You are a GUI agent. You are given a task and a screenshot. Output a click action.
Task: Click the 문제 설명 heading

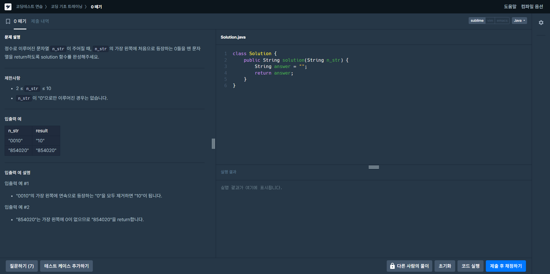point(12,37)
